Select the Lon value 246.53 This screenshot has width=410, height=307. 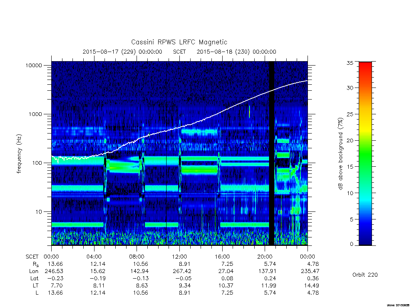click(54, 271)
